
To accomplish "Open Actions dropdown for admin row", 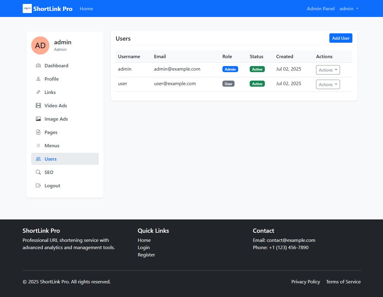I will [328, 70].
